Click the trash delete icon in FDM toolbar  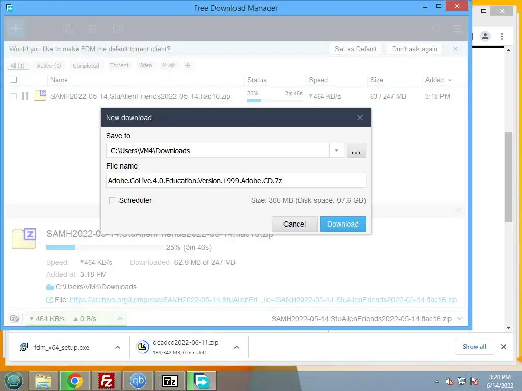[92, 29]
